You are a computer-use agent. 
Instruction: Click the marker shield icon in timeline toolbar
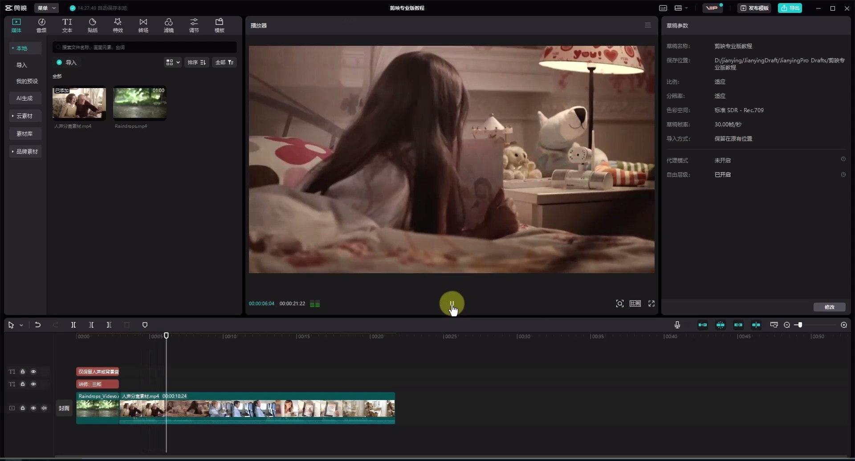(145, 325)
